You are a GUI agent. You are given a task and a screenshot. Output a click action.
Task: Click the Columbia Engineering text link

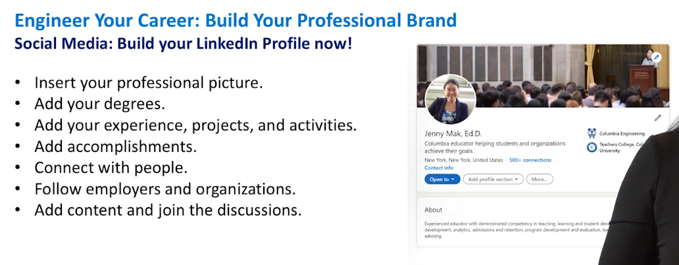[x=622, y=133]
